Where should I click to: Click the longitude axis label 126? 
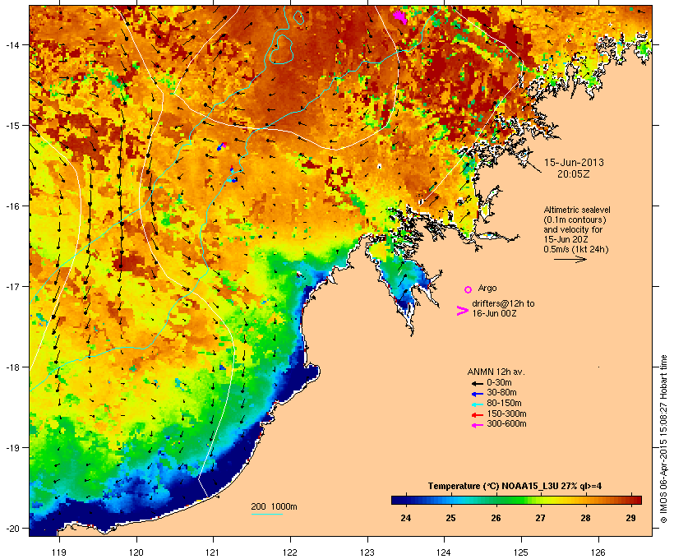coord(598,552)
